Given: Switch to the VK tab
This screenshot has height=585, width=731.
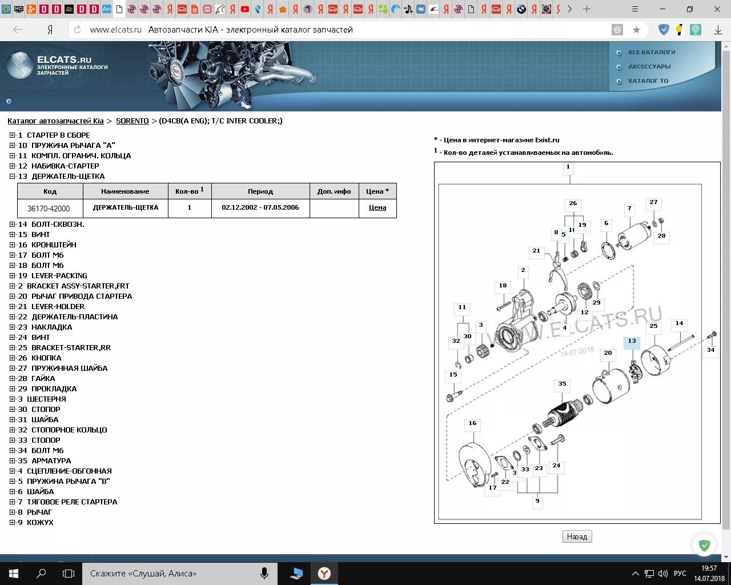Looking at the screenshot, I should pyautogui.click(x=421, y=9).
